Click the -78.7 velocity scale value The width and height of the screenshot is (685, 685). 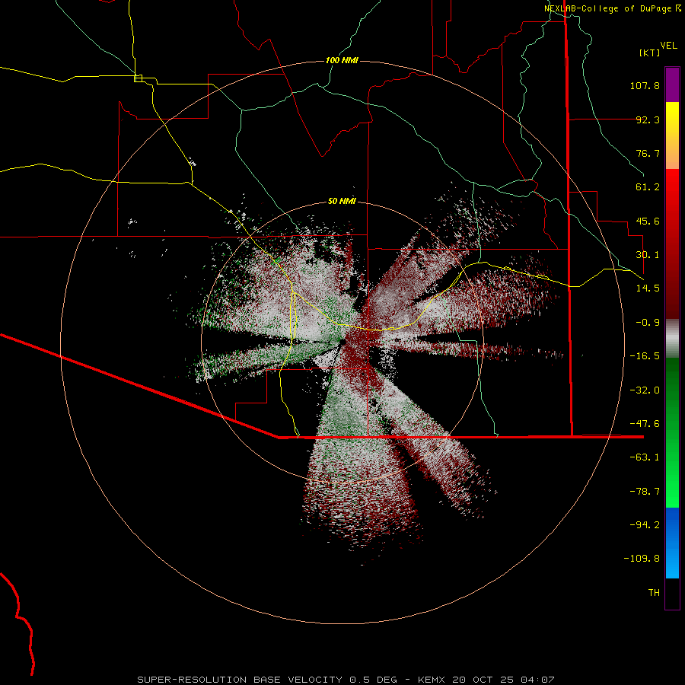point(645,492)
